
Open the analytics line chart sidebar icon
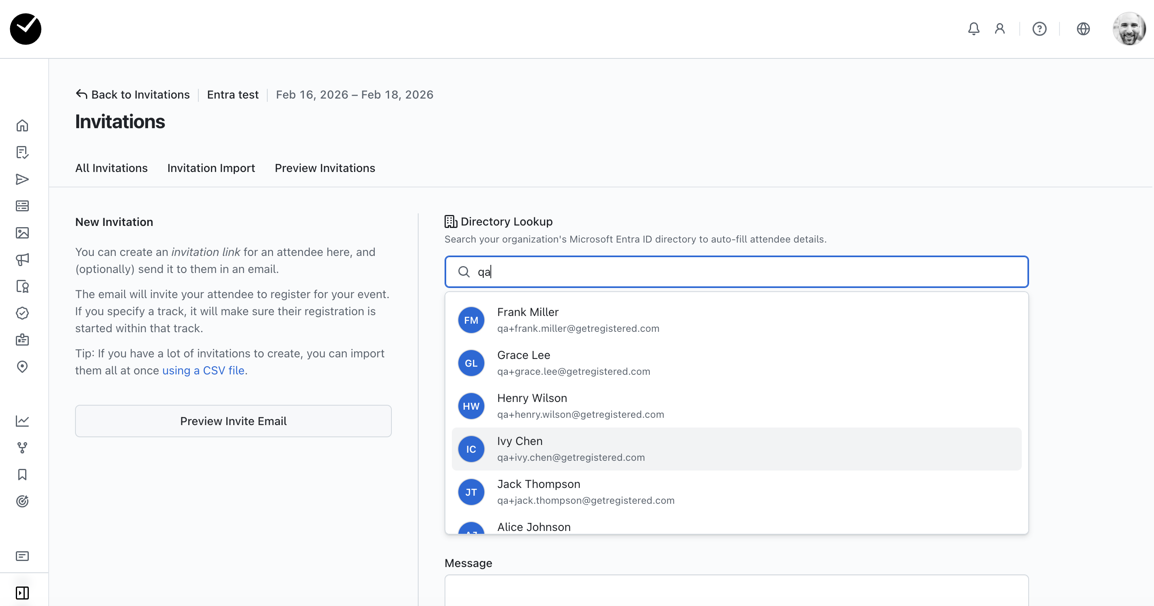pyautogui.click(x=22, y=421)
